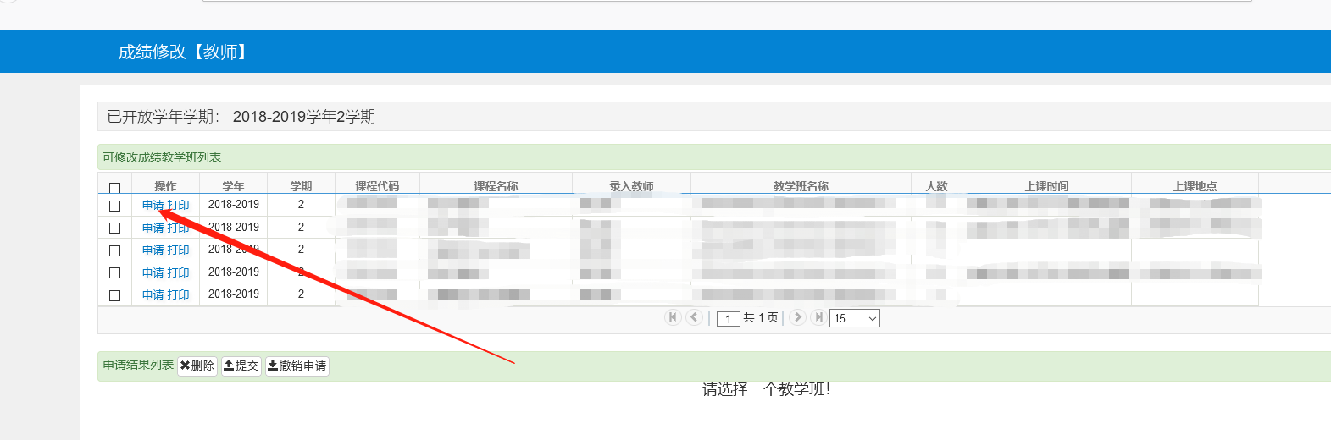
Task: Click the page number input field
Action: (728, 319)
